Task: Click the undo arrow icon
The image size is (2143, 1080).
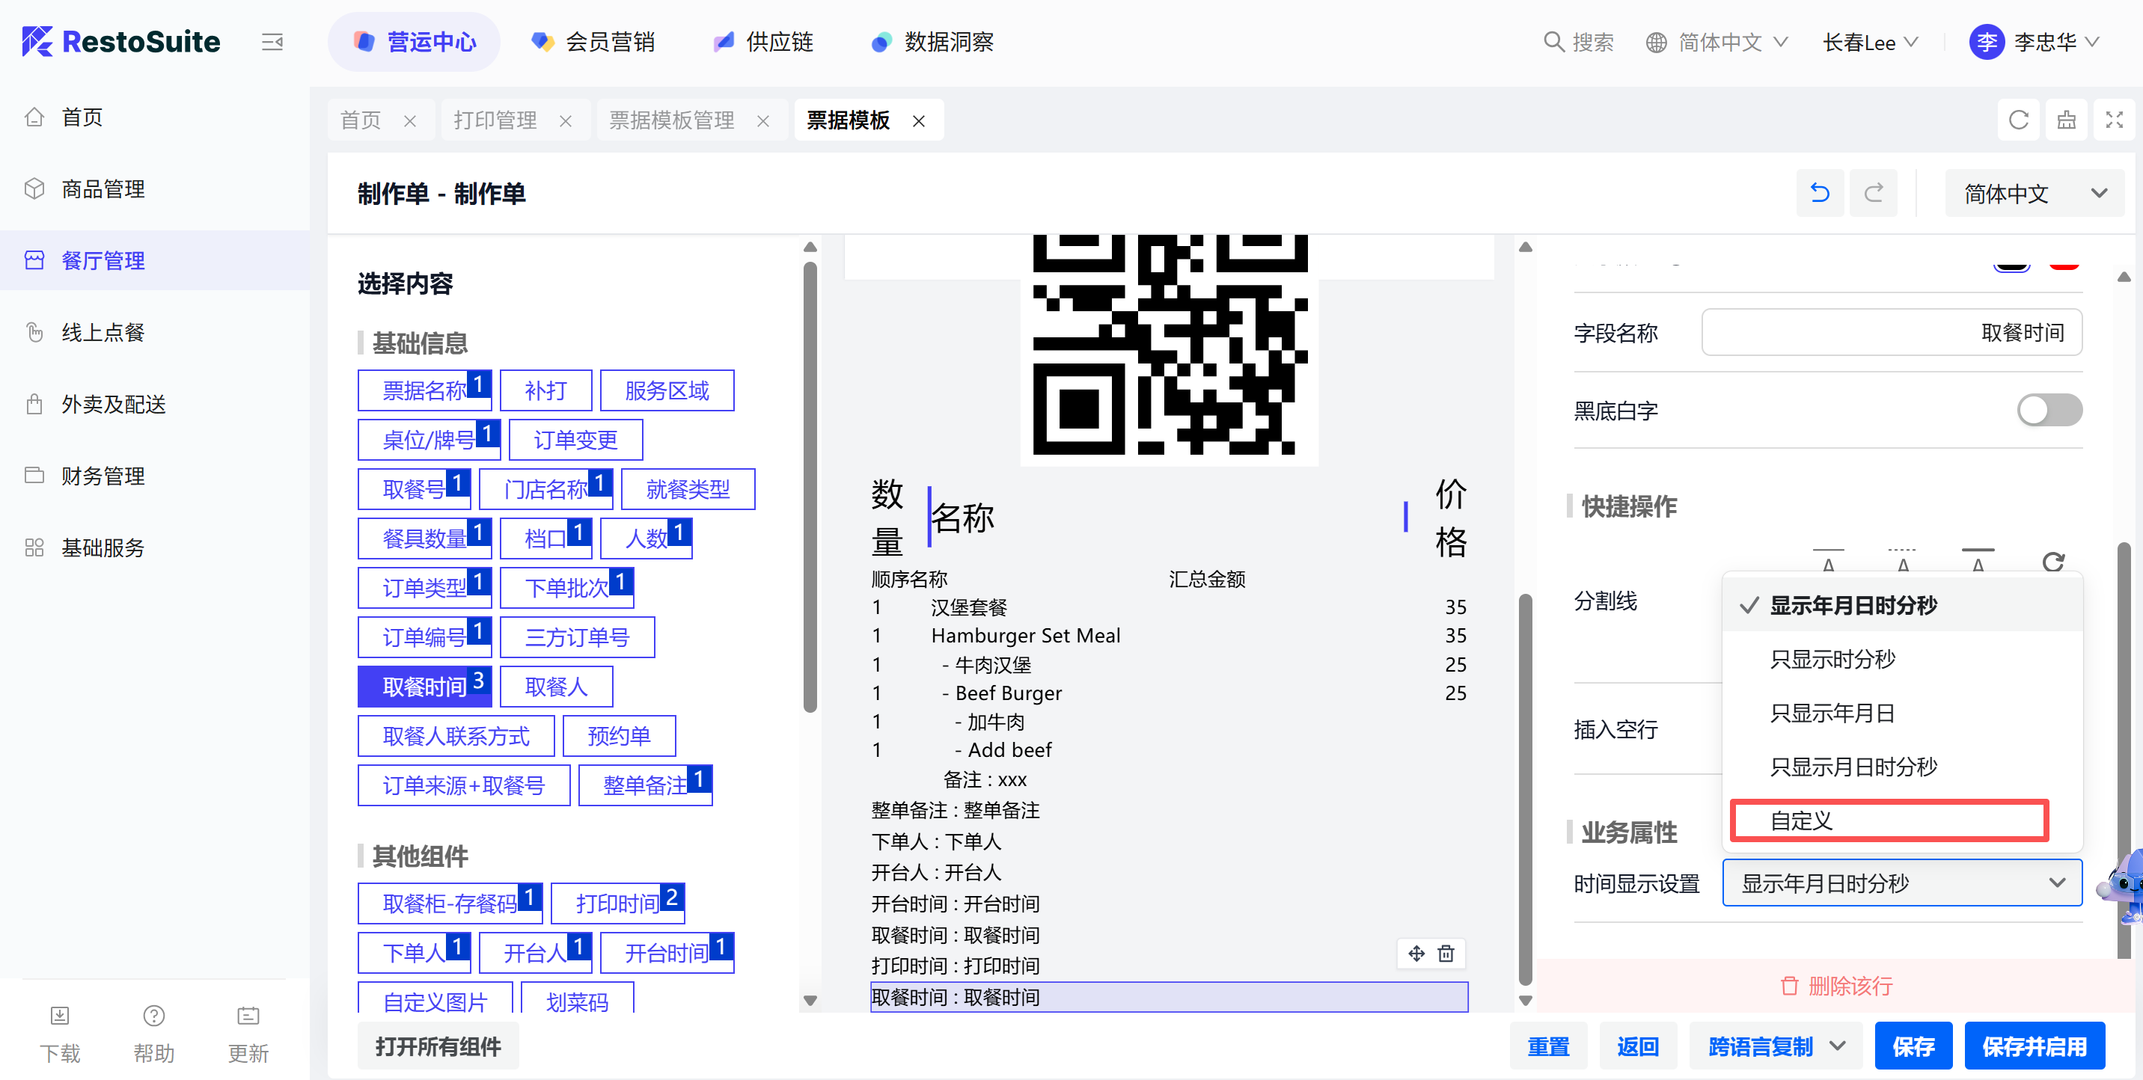Action: click(1820, 194)
